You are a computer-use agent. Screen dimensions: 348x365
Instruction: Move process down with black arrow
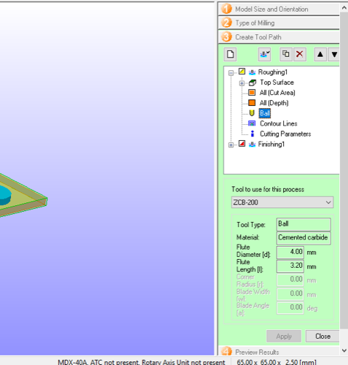(334, 54)
